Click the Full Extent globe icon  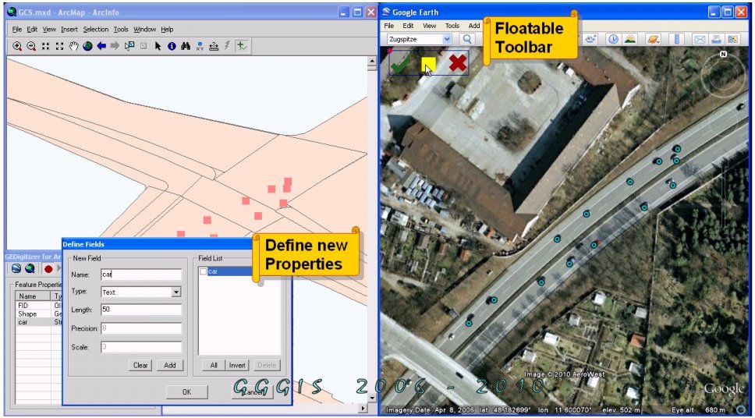coord(87,46)
